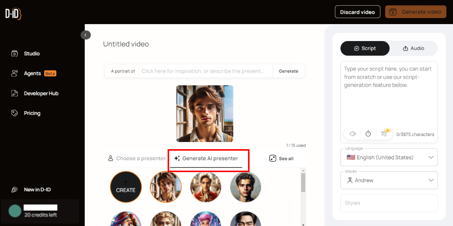Click the presenter list scroll-down arrow
The height and width of the screenshot is (226, 453).
click(303, 224)
